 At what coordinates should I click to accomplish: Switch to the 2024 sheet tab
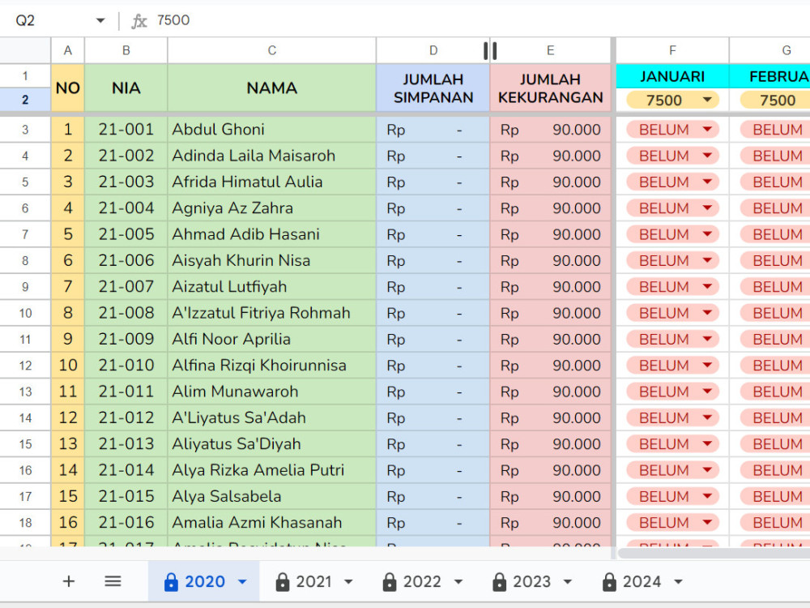coord(642,581)
